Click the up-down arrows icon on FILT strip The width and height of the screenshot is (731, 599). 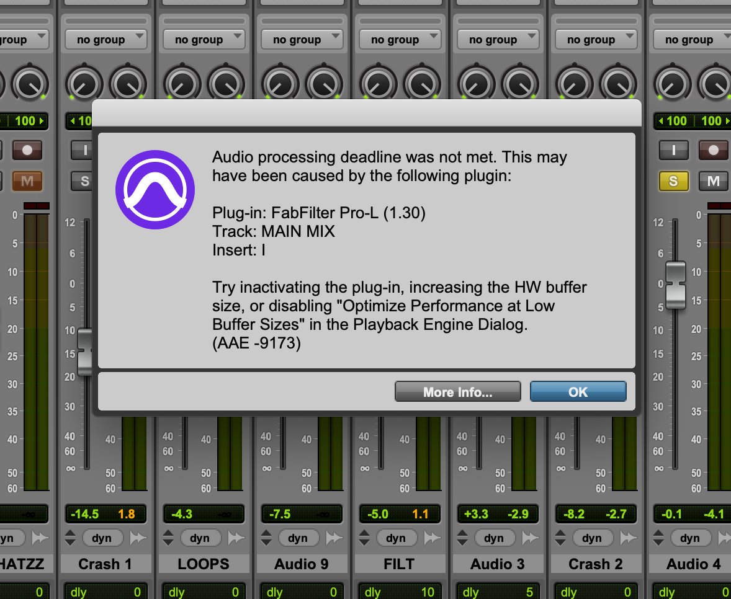pyautogui.click(x=364, y=538)
